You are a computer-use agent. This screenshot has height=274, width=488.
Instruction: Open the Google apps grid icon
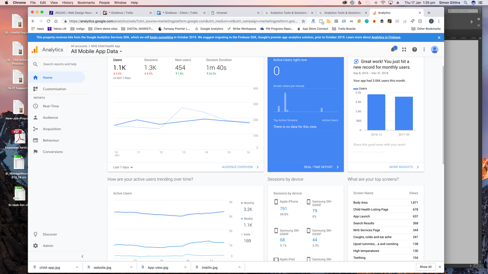[404, 49]
